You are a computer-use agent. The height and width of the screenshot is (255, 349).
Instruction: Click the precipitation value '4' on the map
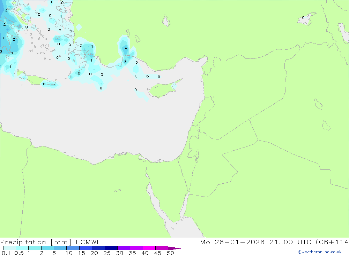[x=126, y=48]
